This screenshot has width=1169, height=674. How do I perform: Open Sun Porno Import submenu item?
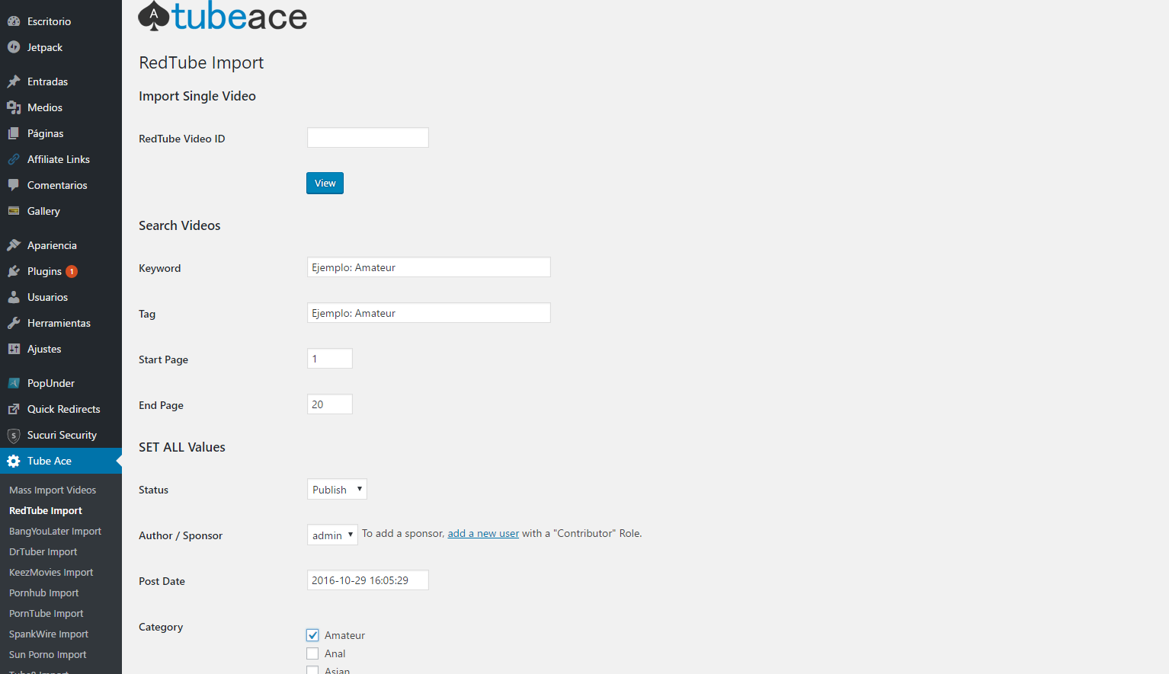click(x=48, y=654)
